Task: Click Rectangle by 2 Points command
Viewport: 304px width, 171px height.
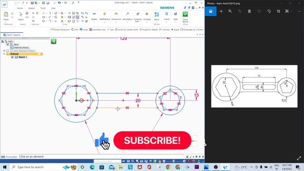Action: (192, 29)
